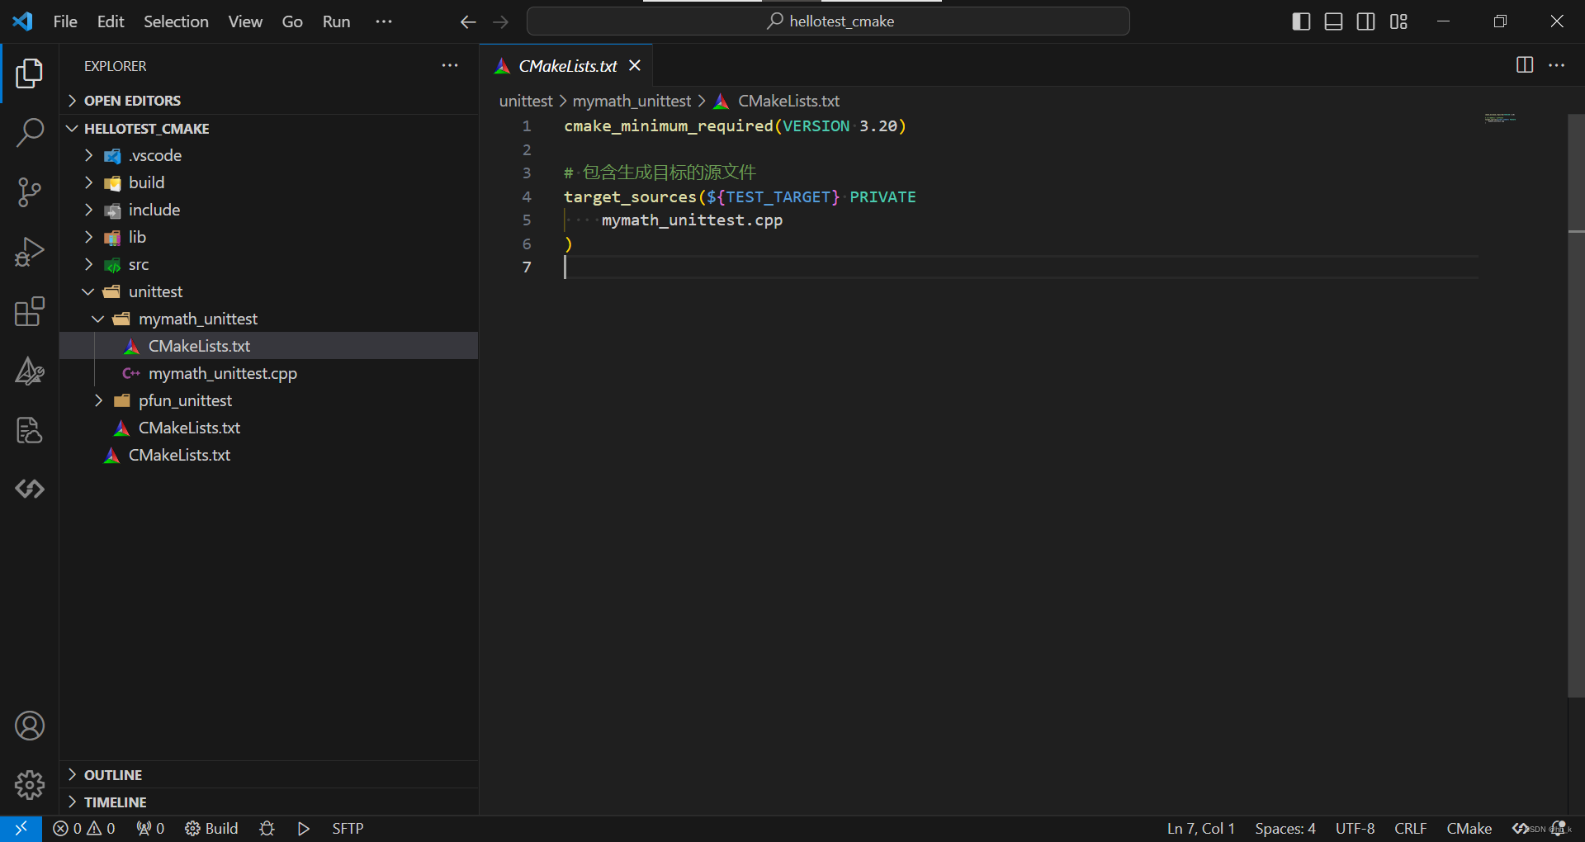Split the editor to the right
This screenshot has height=842, width=1585.
[x=1525, y=65]
